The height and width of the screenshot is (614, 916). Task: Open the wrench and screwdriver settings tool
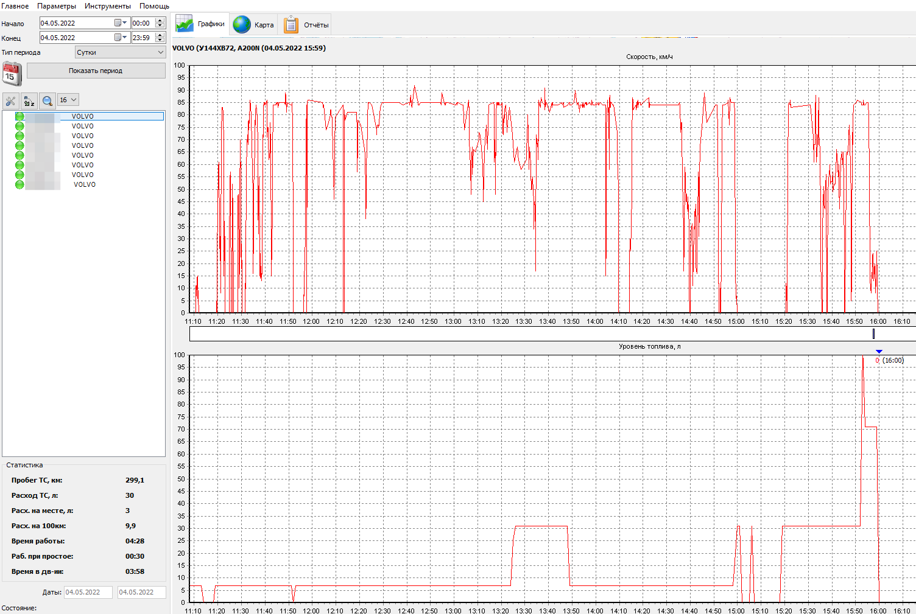[11, 100]
